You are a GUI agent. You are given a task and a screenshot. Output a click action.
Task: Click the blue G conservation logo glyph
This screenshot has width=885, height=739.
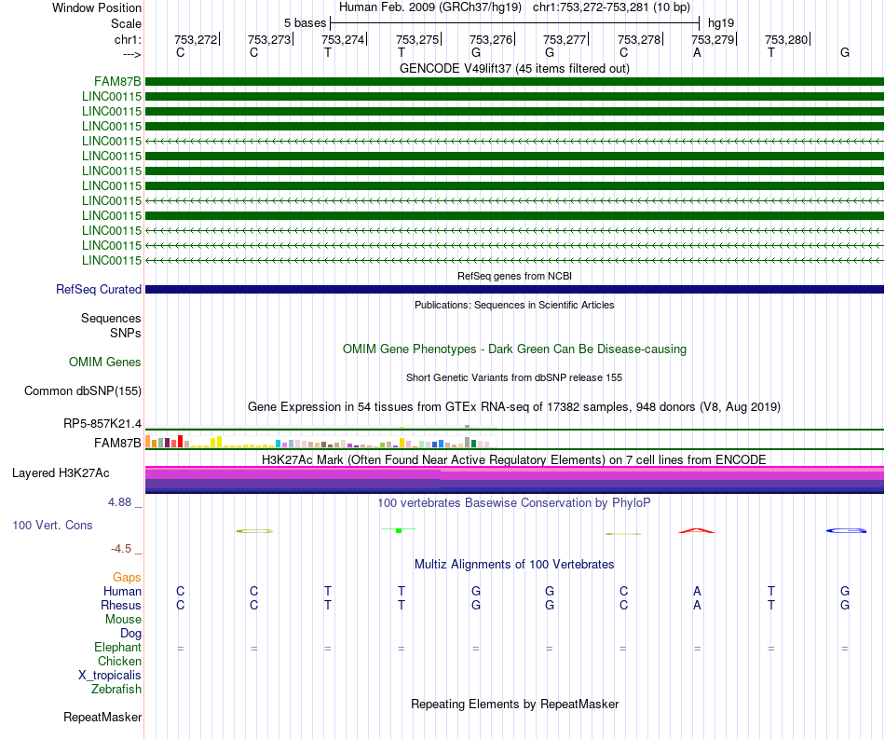(846, 530)
